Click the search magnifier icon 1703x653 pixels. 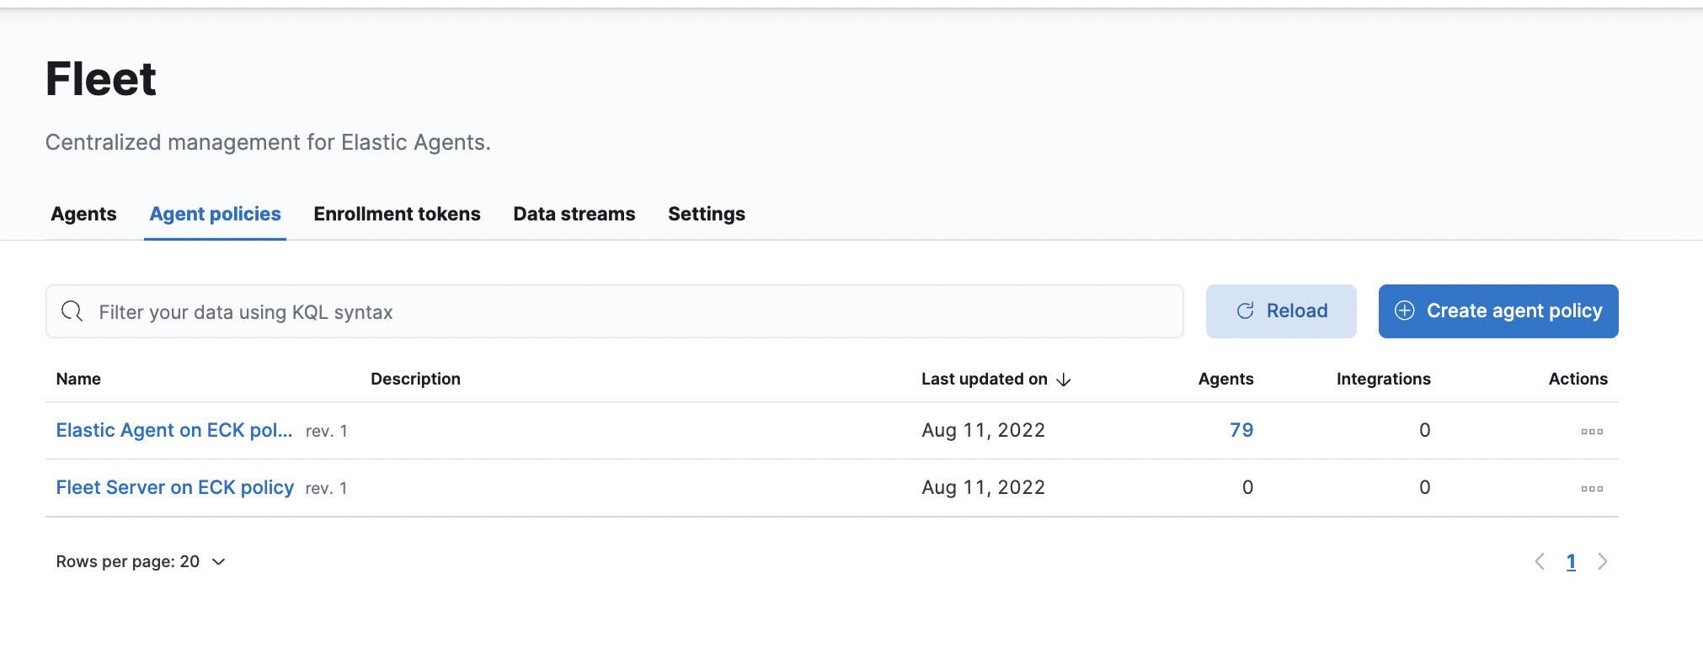pyautogui.click(x=72, y=311)
